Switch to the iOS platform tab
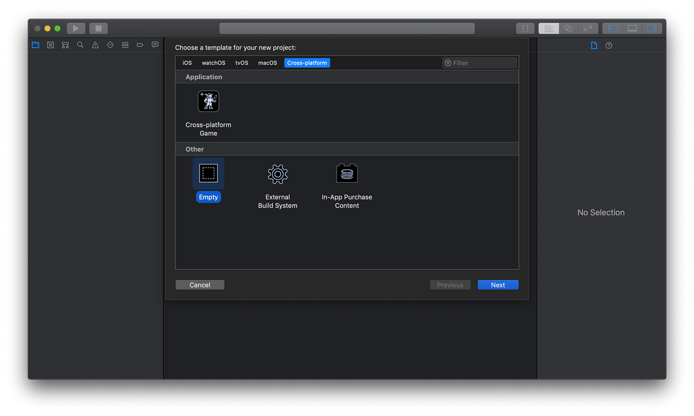The width and height of the screenshot is (694, 416). (187, 62)
